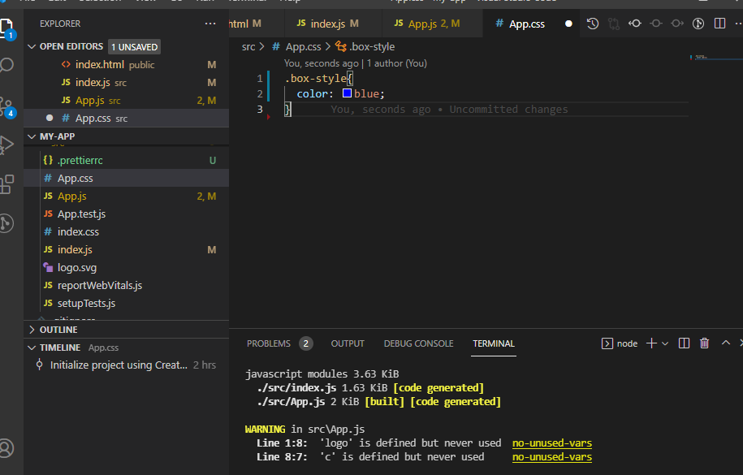Kill terminal with trash icon
The image size is (743, 475).
pos(704,343)
